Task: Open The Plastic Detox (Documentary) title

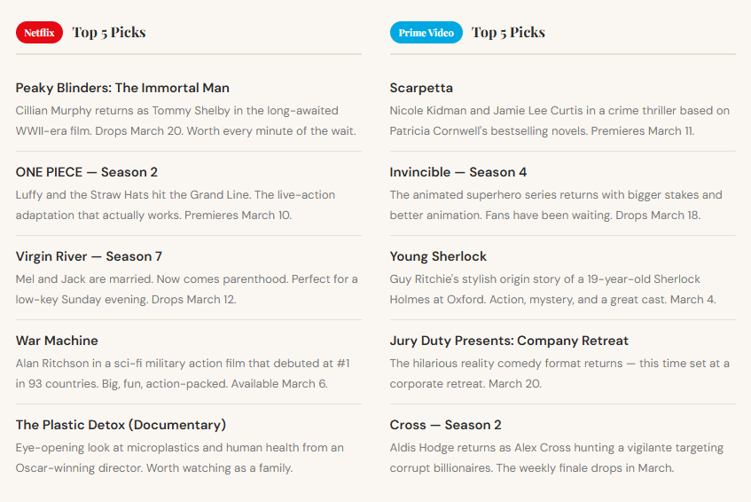Action: 121,425
